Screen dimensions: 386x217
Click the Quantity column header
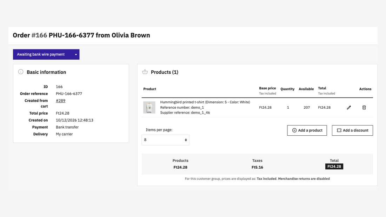[287, 89]
